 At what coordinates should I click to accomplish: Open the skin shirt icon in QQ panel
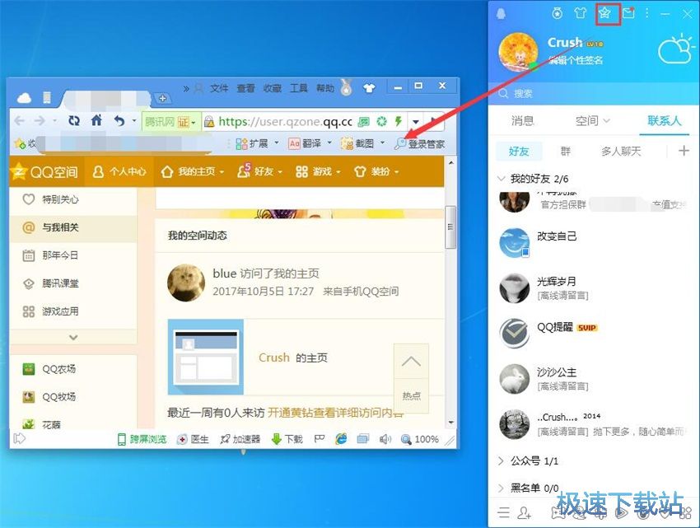point(580,13)
